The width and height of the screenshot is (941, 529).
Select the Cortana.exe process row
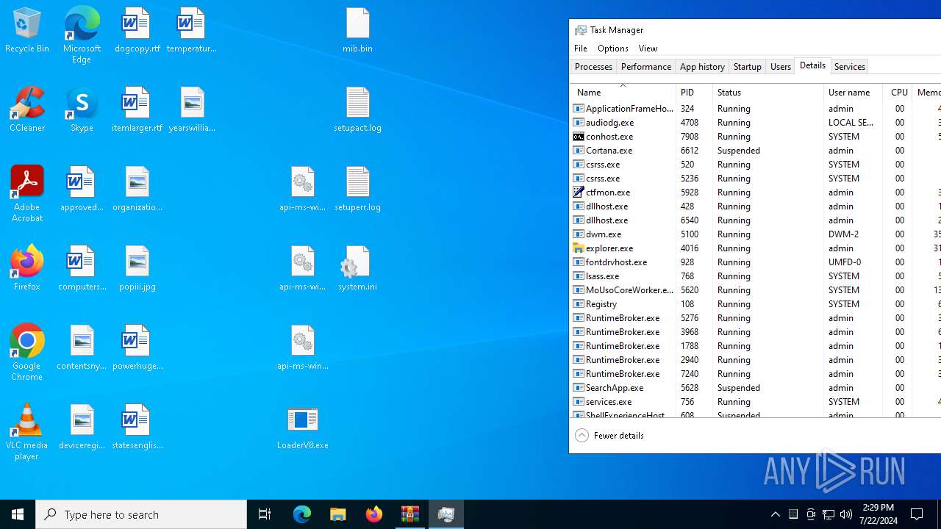[x=755, y=151]
